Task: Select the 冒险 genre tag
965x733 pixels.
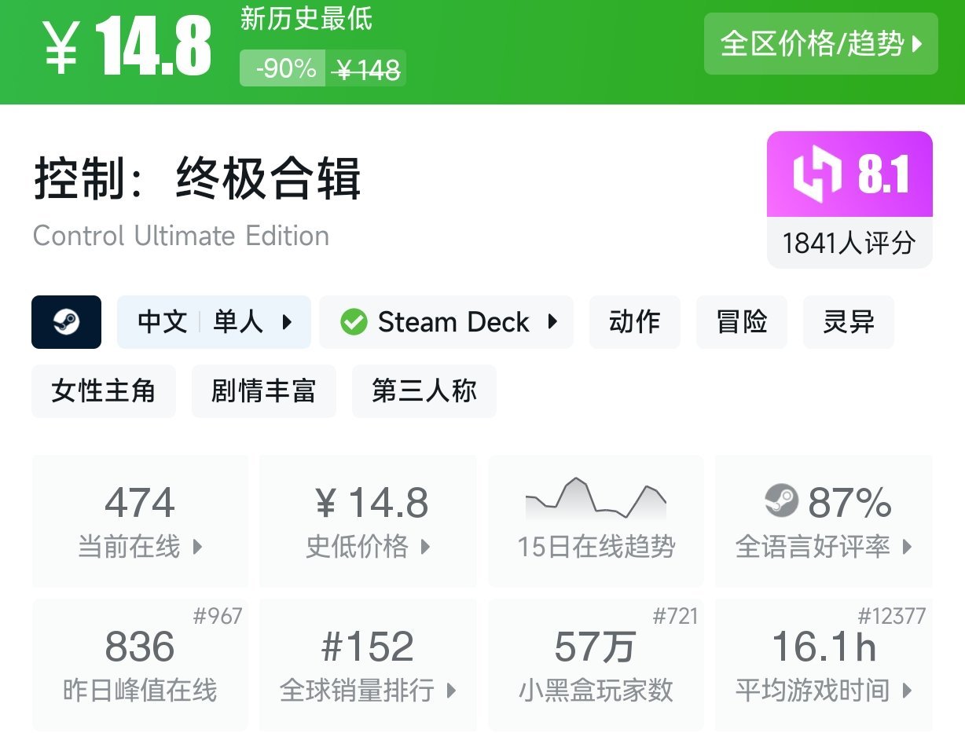Action: pyautogui.click(x=741, y=322)
